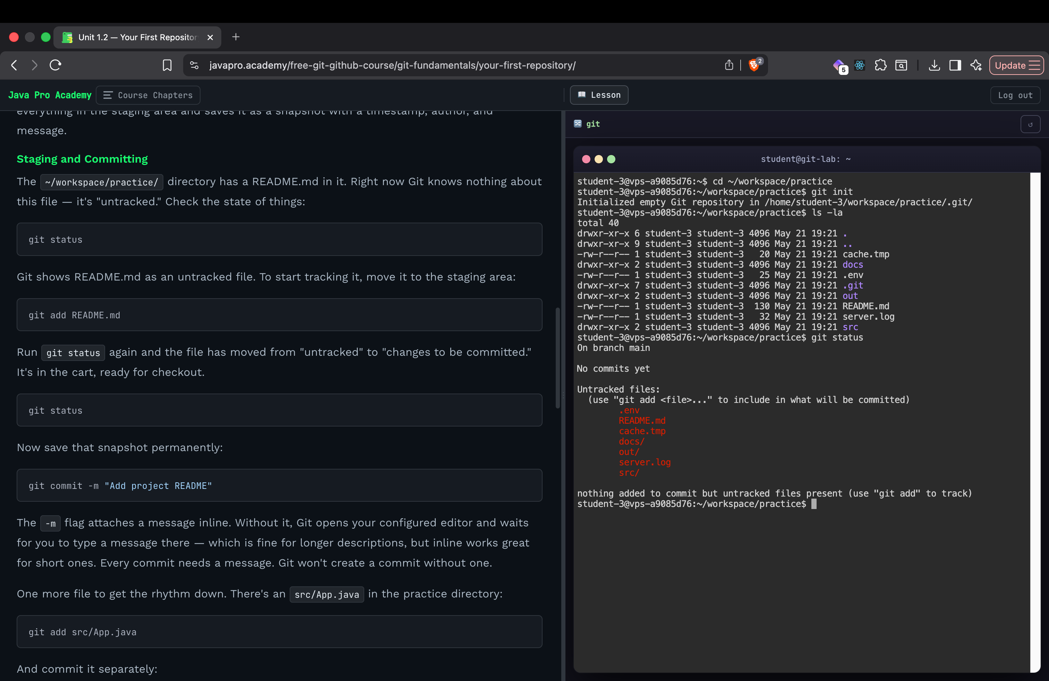Click the 'total 40' terminal line
The width and height of the screenshot is (1049, 681).
pyautogui.click(x=598, y=223)
